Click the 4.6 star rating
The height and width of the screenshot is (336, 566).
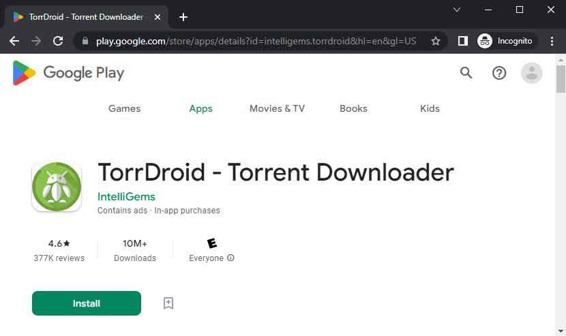(x=59, y=243)
